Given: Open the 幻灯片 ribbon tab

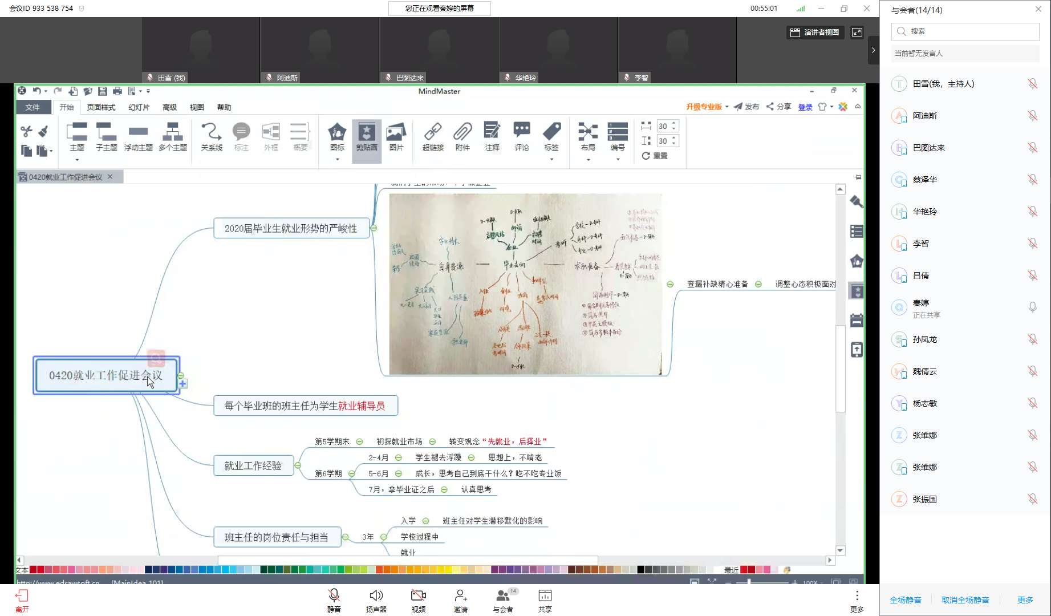Looking at the screenshot, I should coord(139,107).
